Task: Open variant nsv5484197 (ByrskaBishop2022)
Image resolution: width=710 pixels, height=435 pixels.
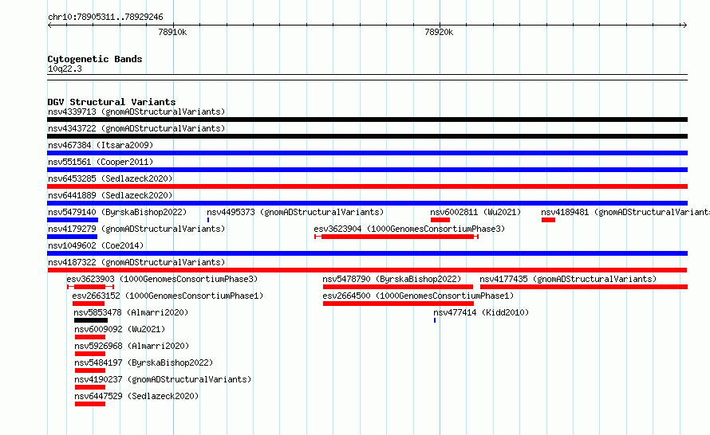Action: 144,362
